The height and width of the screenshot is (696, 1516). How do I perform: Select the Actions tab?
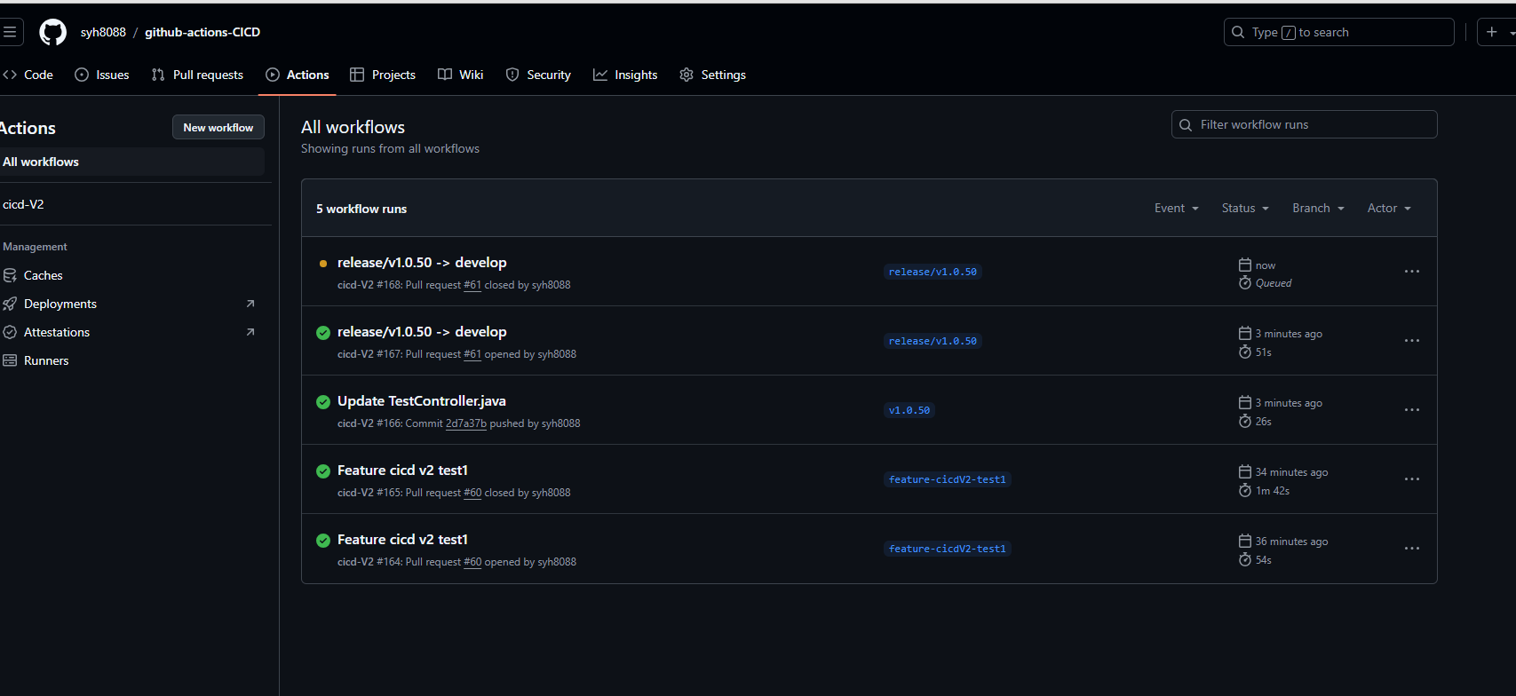[x=298, y=75]
